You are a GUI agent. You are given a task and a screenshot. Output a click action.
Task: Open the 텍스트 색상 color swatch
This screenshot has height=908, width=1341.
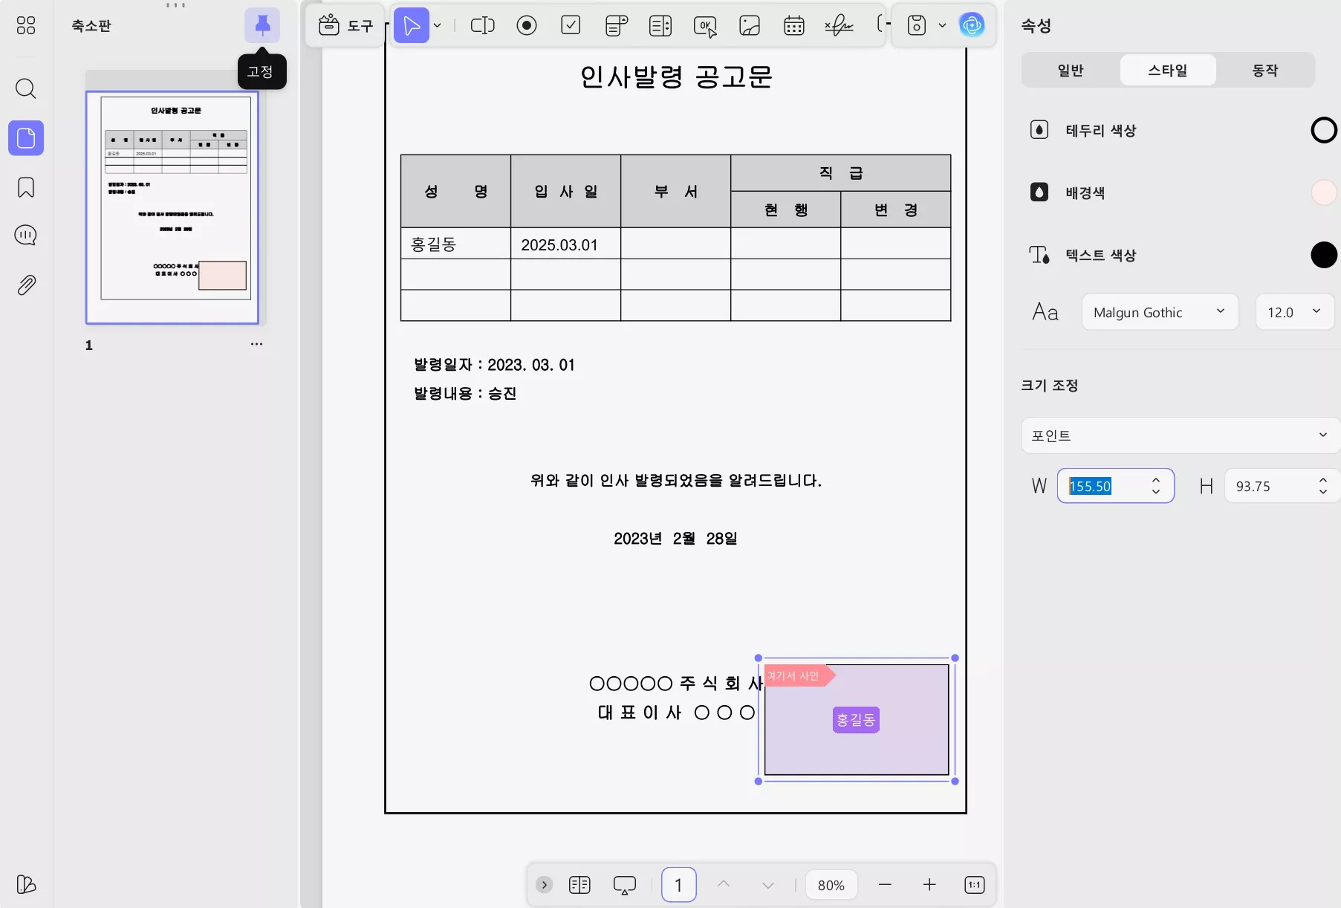point(1324,255)
